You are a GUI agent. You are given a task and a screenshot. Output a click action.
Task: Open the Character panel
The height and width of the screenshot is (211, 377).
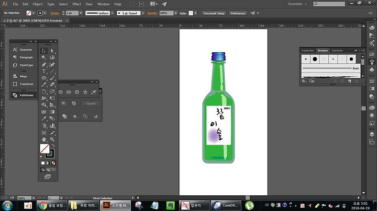(24, 50)
